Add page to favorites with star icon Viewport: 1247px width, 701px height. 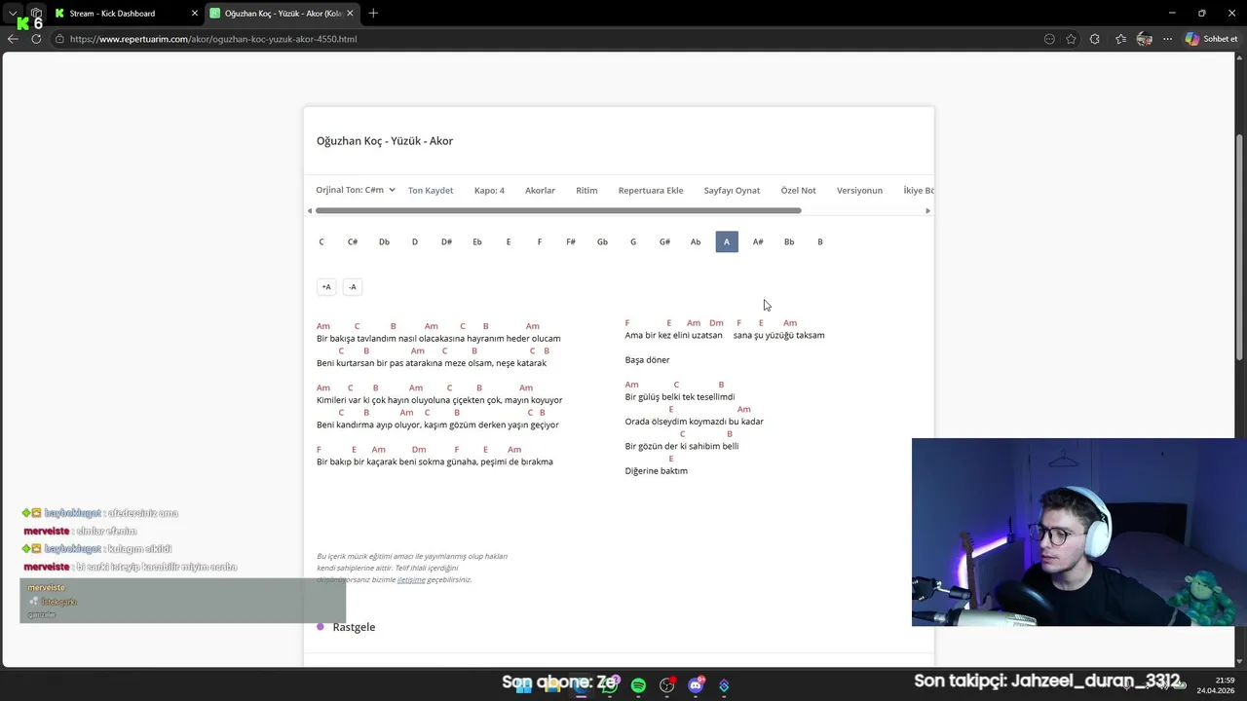click(1072, 39)
